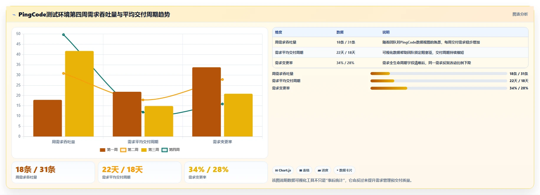Click the green line point above 需求变更率
The height and width of the screenshot is (195, 540).
click(x=222, y=104)
